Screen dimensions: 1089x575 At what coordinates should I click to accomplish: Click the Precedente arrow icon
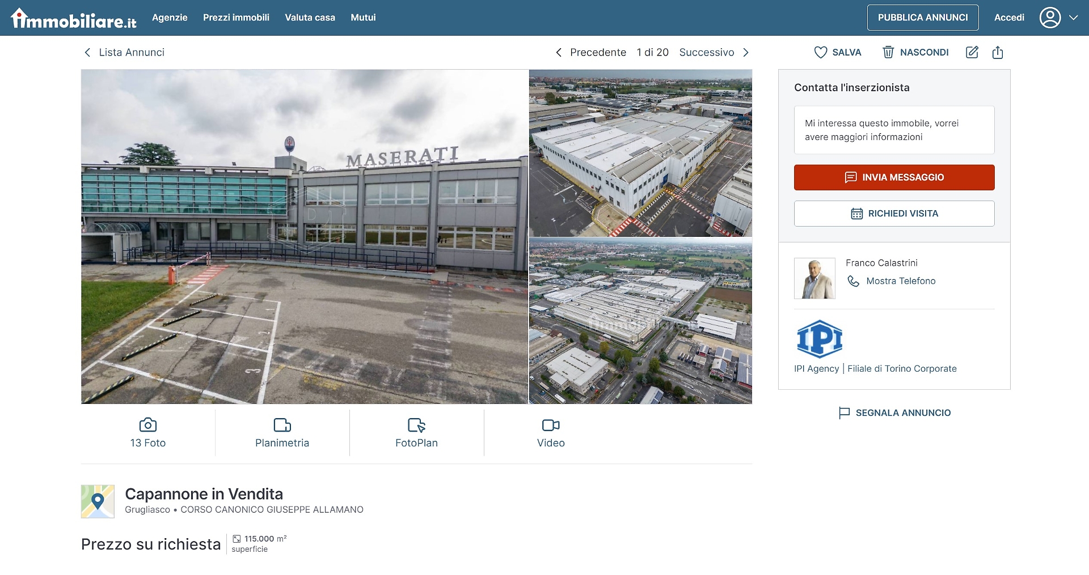pos(559,52)
